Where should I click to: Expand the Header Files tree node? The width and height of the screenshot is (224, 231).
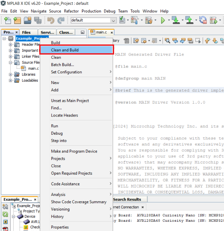[x=10, y=44]
